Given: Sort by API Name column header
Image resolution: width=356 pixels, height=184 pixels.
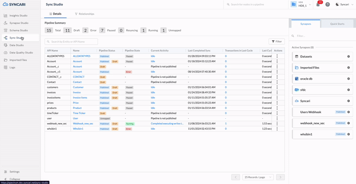Looking at the screenshot, I should (x=53, y=51).
